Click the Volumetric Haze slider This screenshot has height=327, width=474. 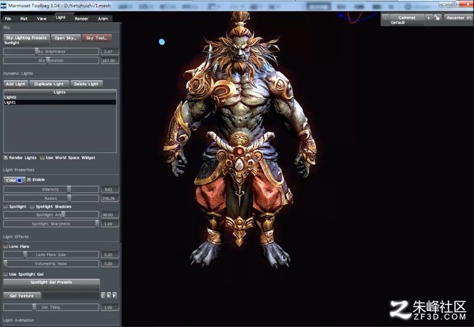(x=51, y=264)
